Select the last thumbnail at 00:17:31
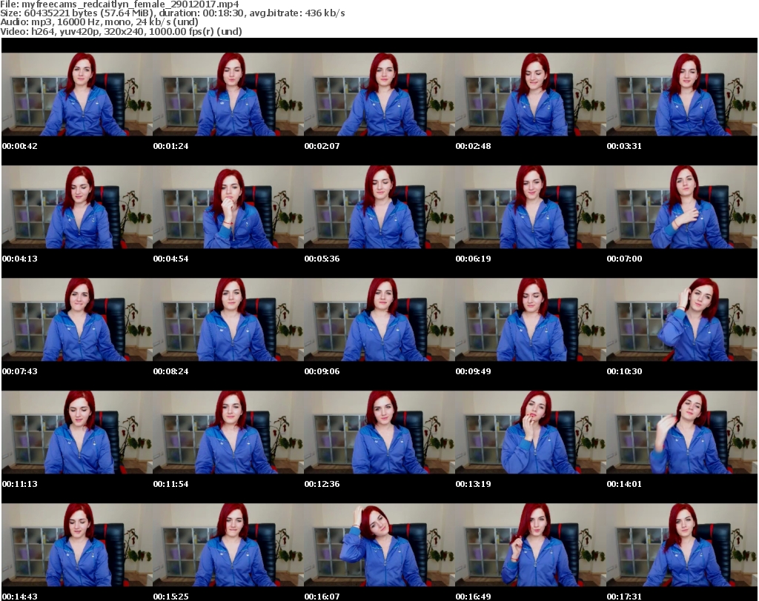Image resolution: width=759 pixels, height=601 pixels. click(681, 545)
